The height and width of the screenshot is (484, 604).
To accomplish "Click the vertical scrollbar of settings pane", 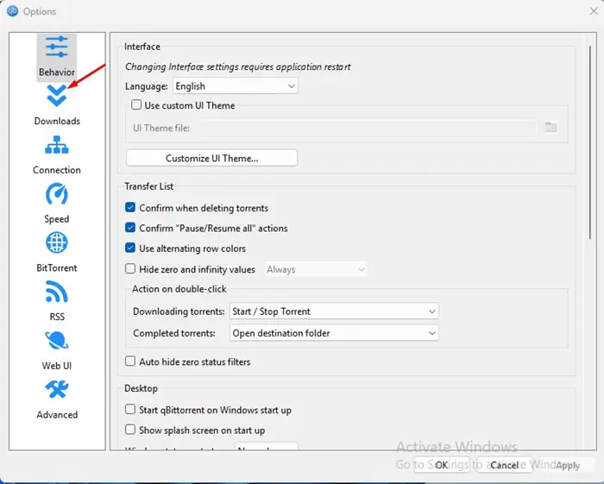I will point(589,142).
